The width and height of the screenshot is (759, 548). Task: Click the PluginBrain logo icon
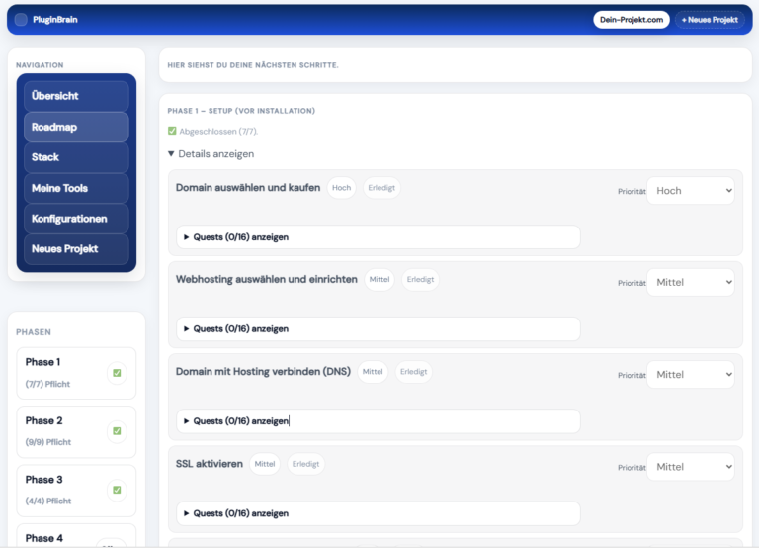tap(21, 19)
